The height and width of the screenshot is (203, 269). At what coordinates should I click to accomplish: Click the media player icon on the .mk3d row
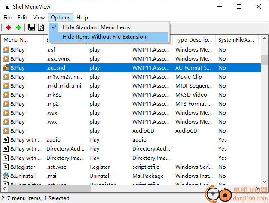6,94
